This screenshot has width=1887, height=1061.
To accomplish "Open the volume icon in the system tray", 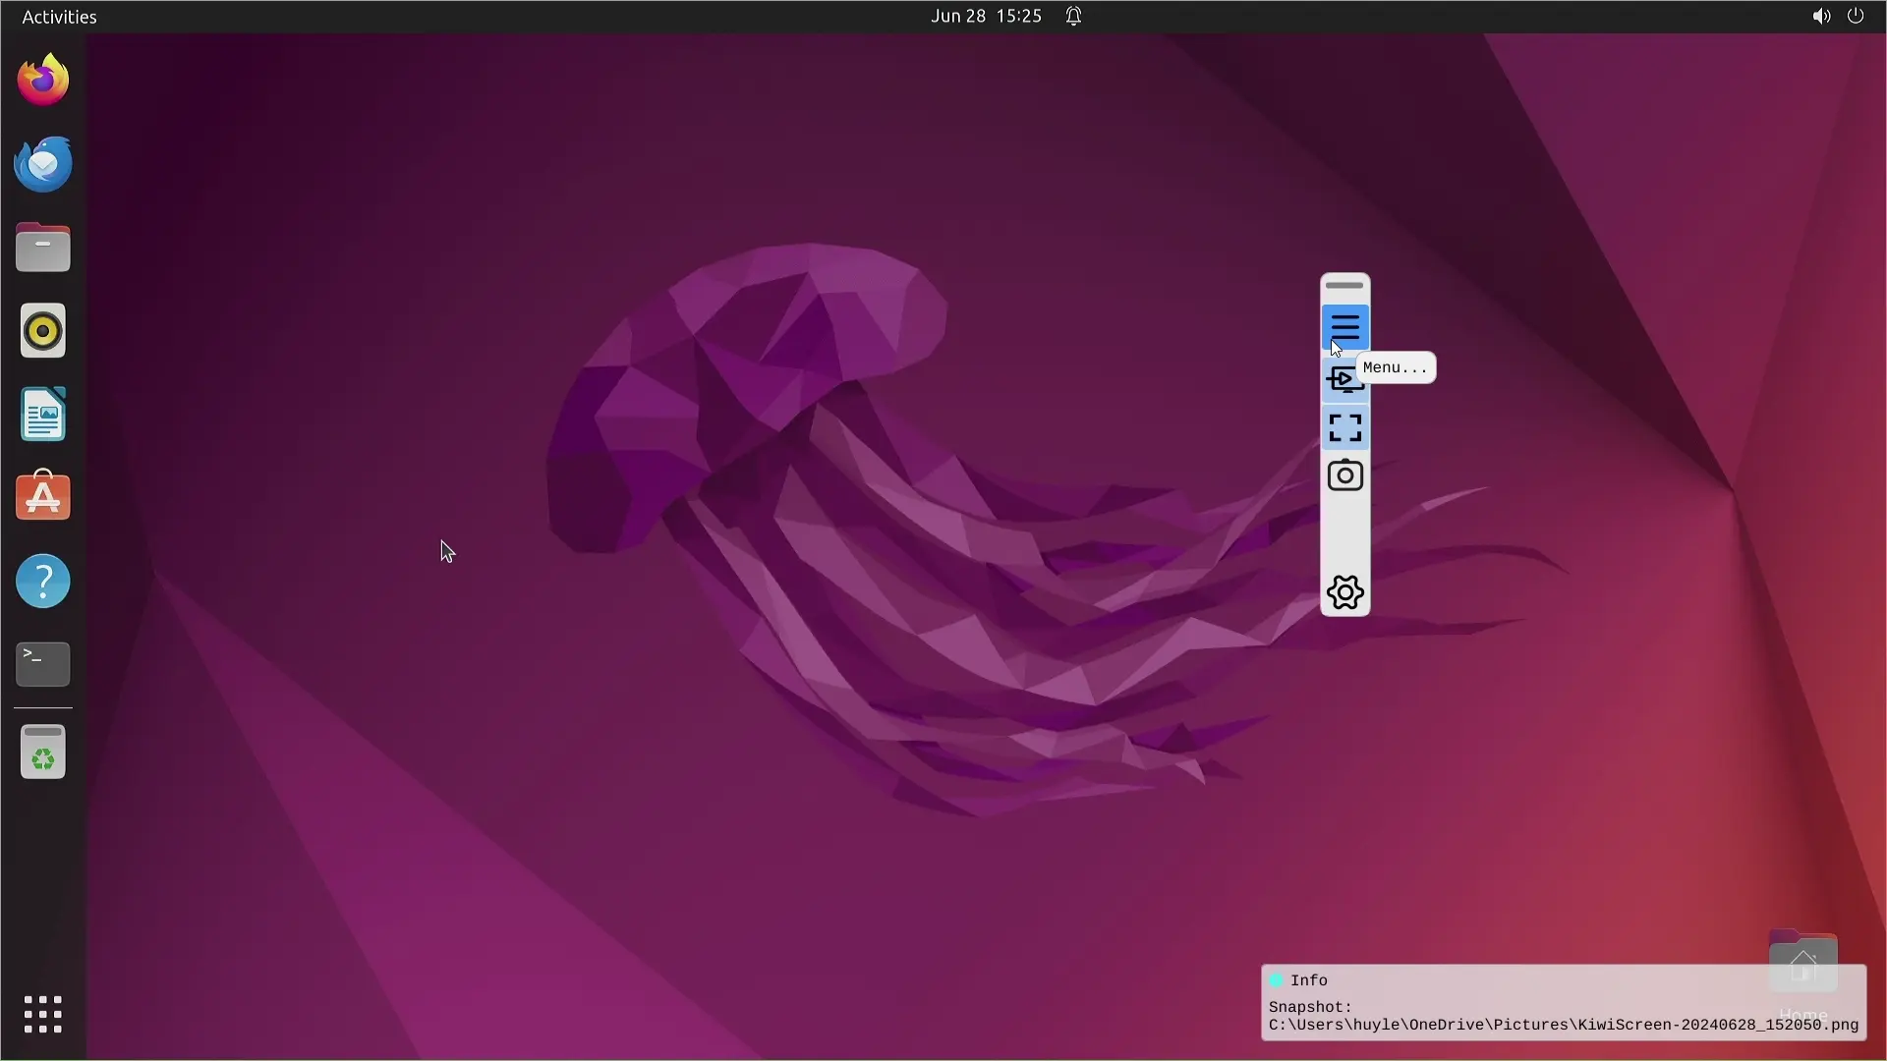I will tap(1821, 17).
